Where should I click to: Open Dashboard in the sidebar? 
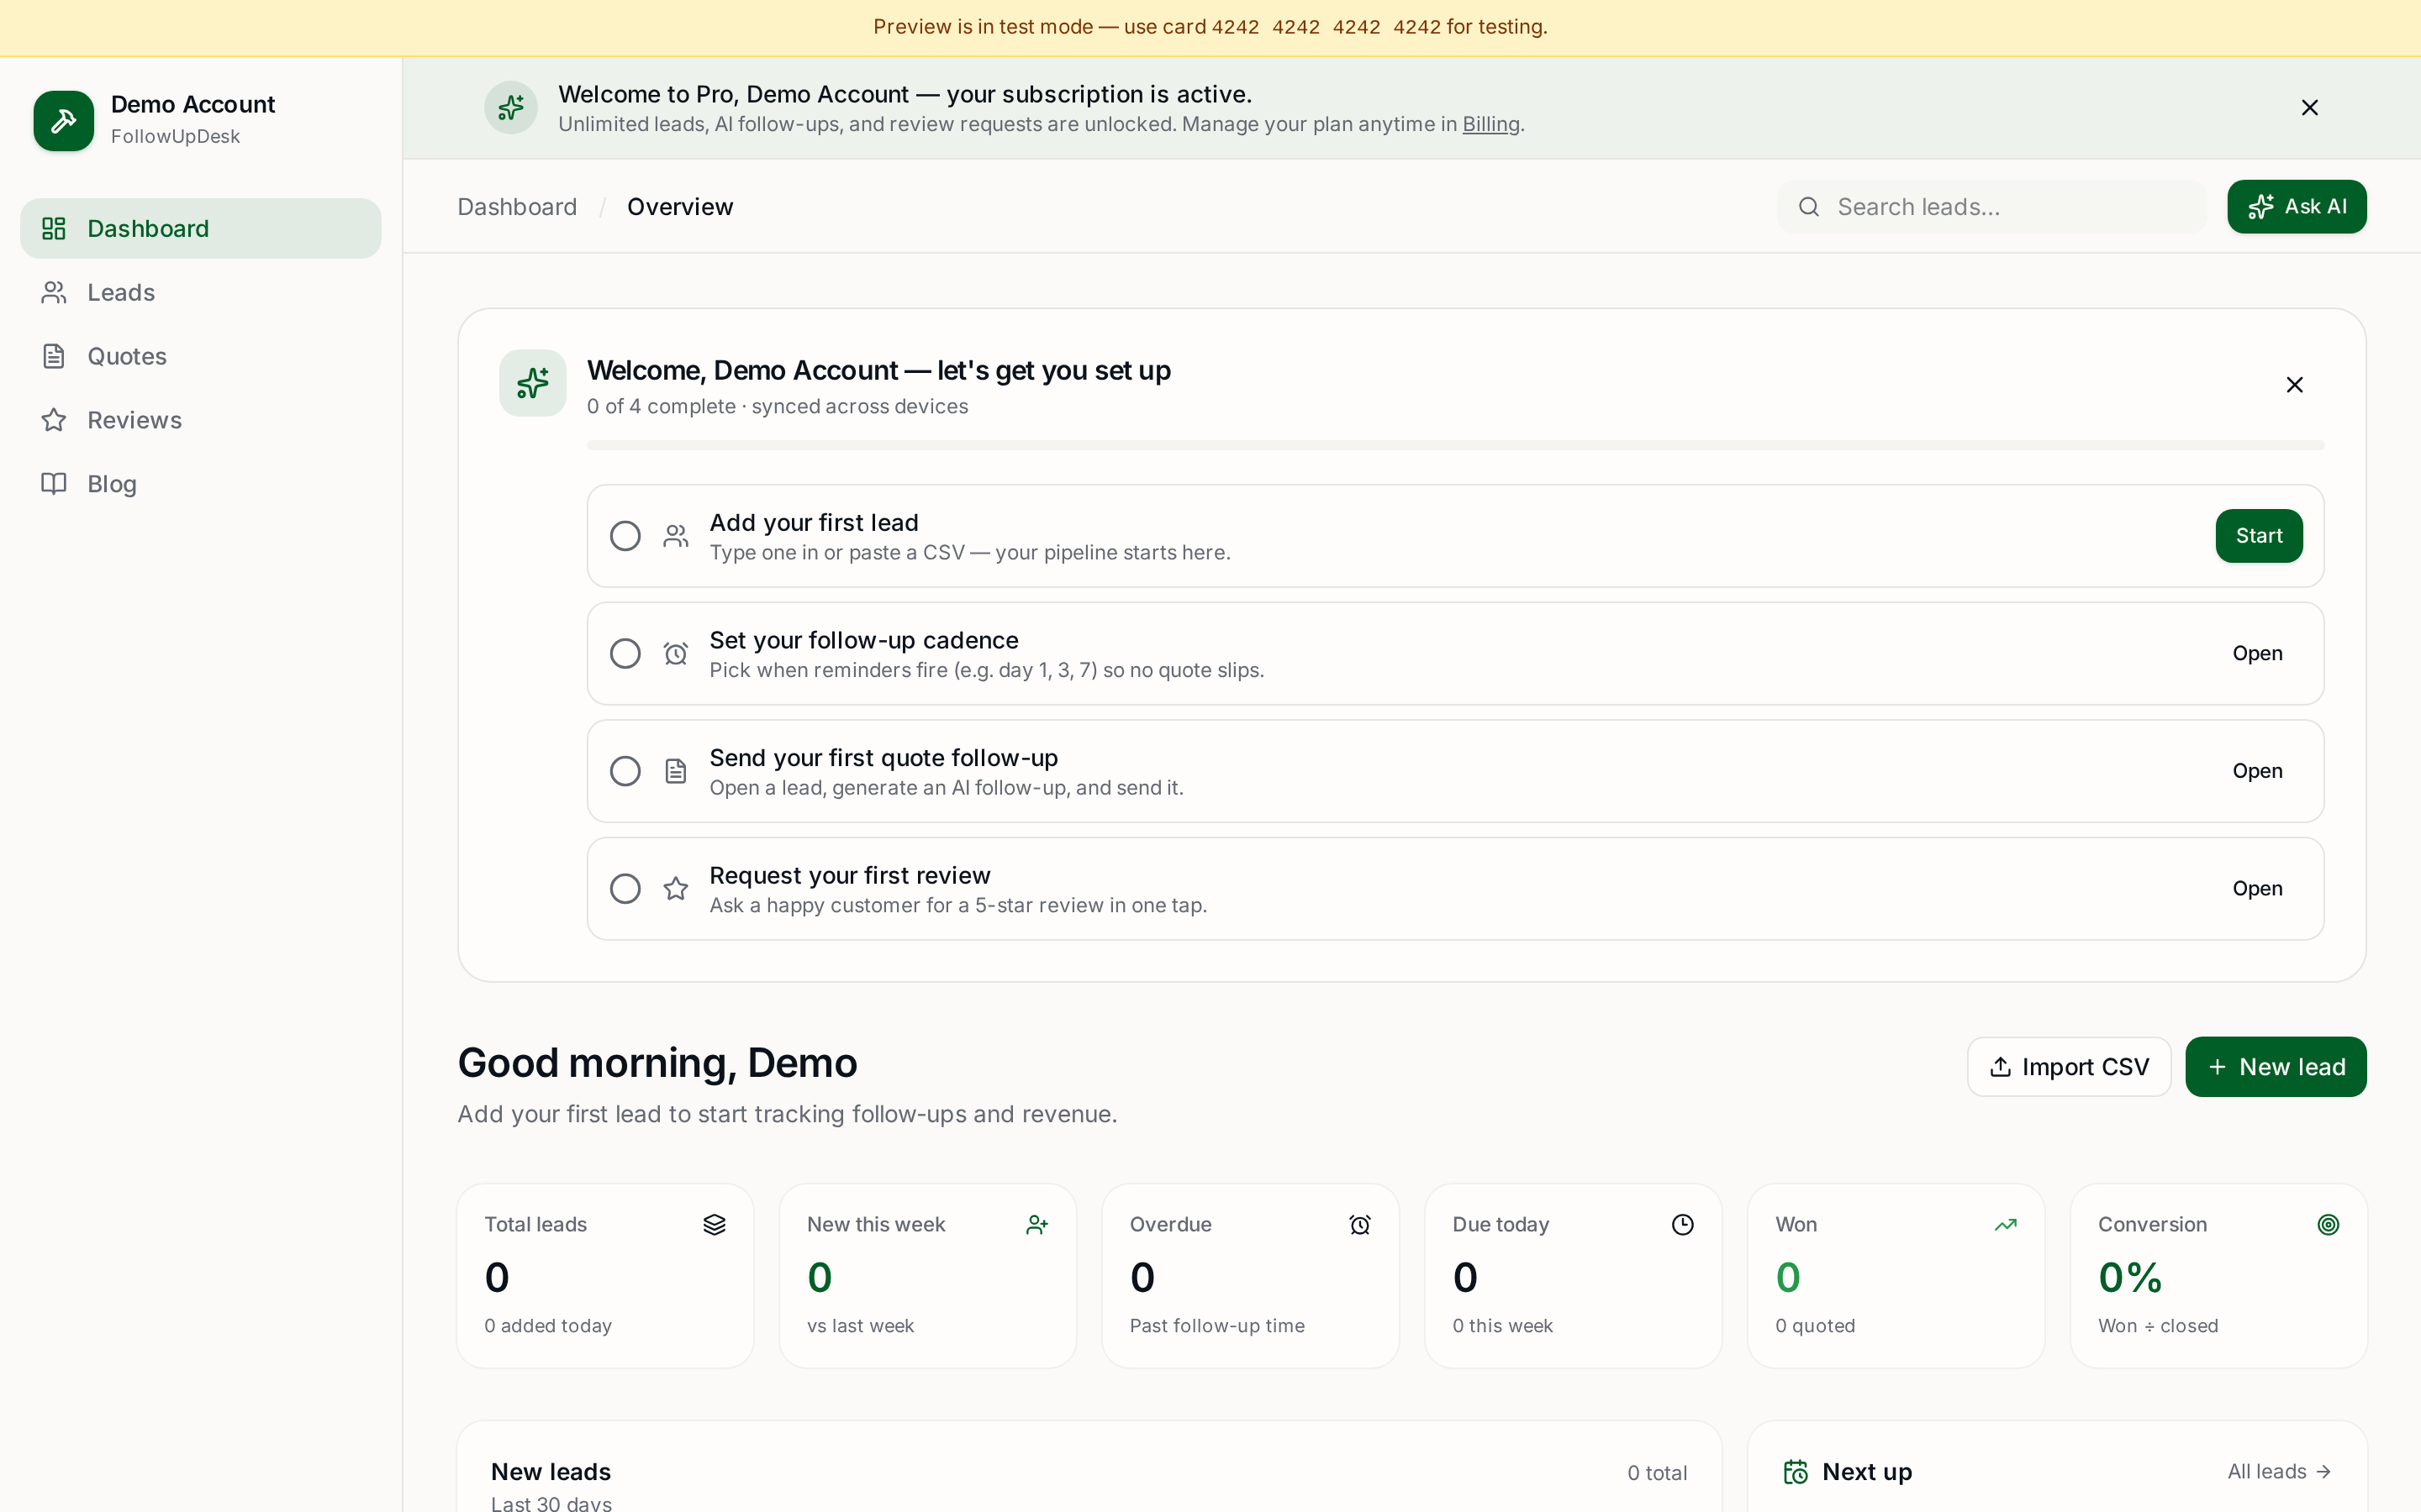[200, 228]
